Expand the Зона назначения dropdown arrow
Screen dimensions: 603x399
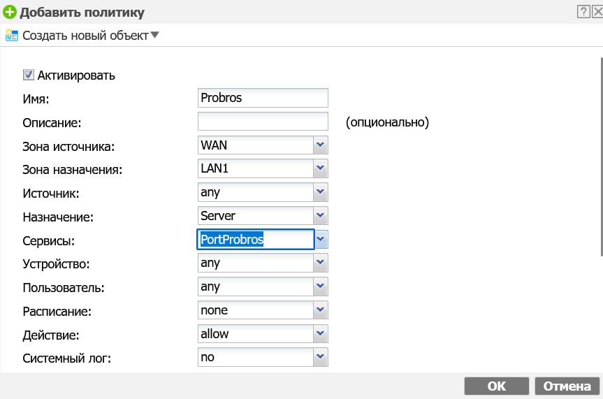pos(320,168)
